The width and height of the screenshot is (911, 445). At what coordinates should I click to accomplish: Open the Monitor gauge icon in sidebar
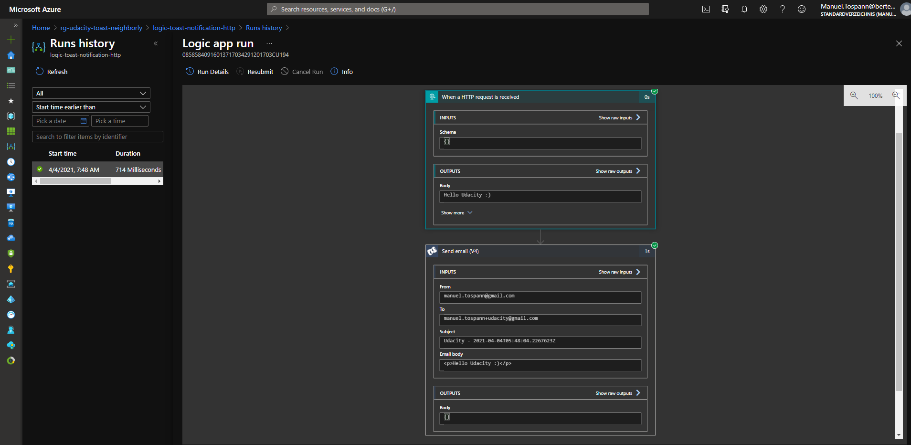(11, 315)
